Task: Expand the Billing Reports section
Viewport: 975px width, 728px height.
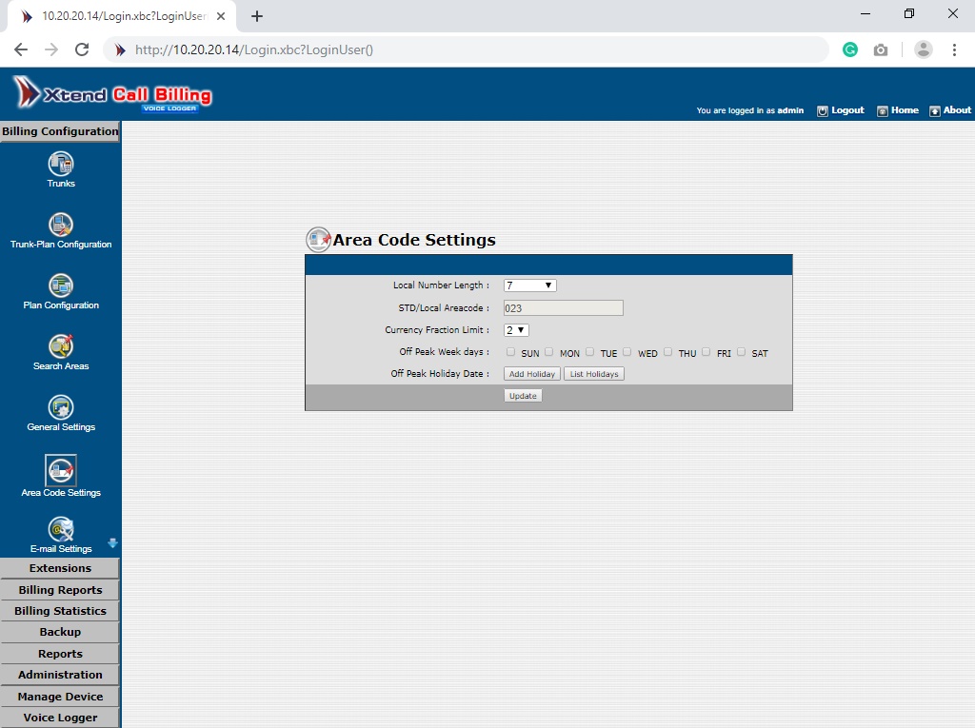Action: (60, 590)
